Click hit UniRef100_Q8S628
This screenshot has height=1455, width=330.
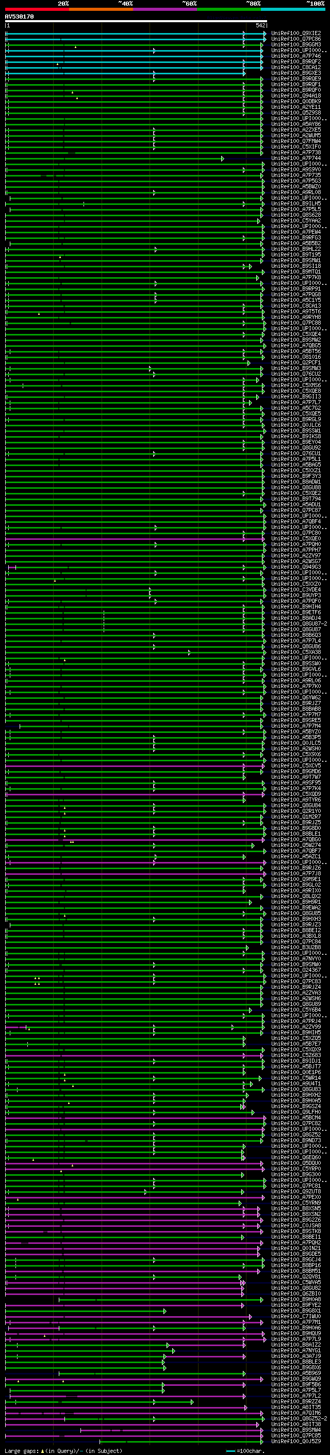(x=296, y=215)
